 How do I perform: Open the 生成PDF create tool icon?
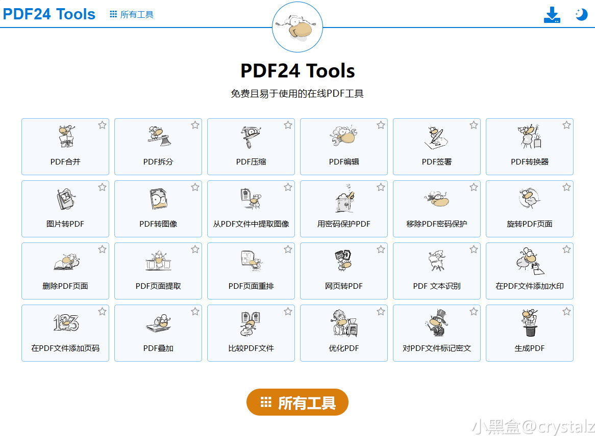[x=530, y=323]
